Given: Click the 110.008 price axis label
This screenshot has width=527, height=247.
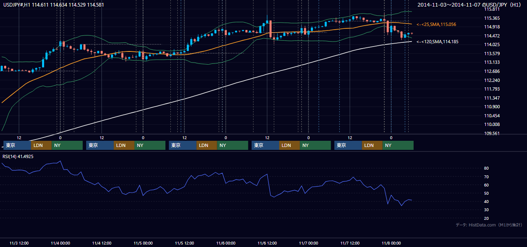Looking at the screenshot, I should click(x=492, y=124).
